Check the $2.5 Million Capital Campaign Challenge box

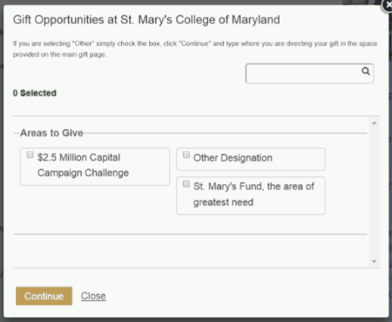tap(30, 154)
